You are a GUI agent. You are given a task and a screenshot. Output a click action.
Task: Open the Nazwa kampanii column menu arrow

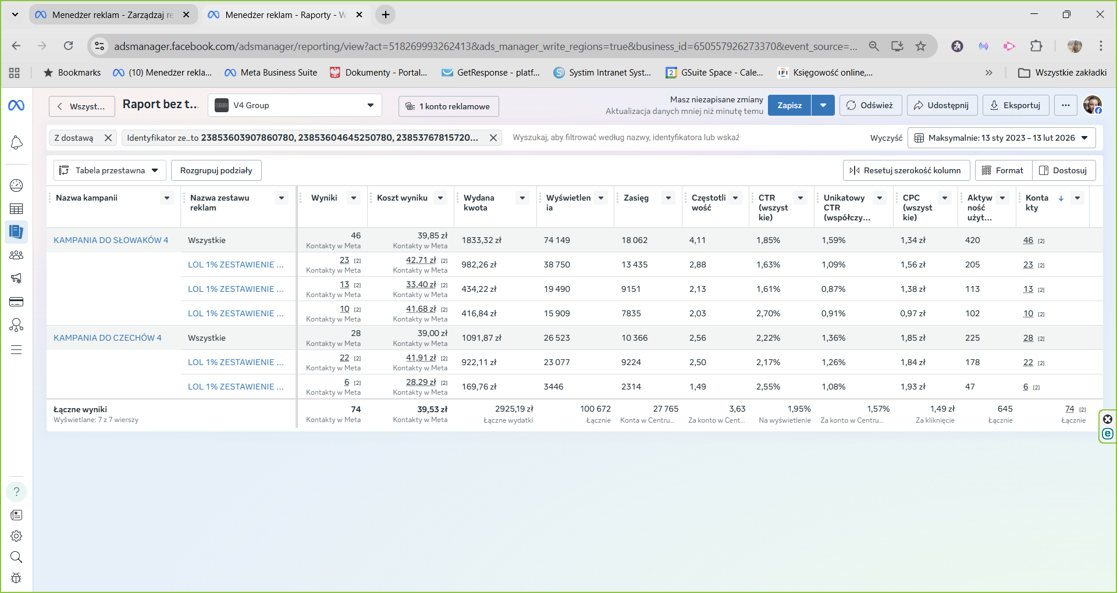167,198
